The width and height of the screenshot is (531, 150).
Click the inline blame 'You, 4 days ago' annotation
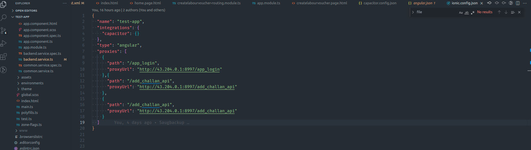152,122
